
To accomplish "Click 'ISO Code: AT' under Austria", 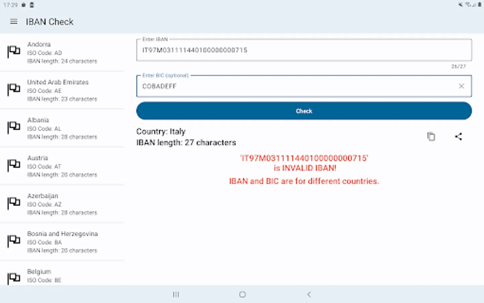I will point(44,167).
